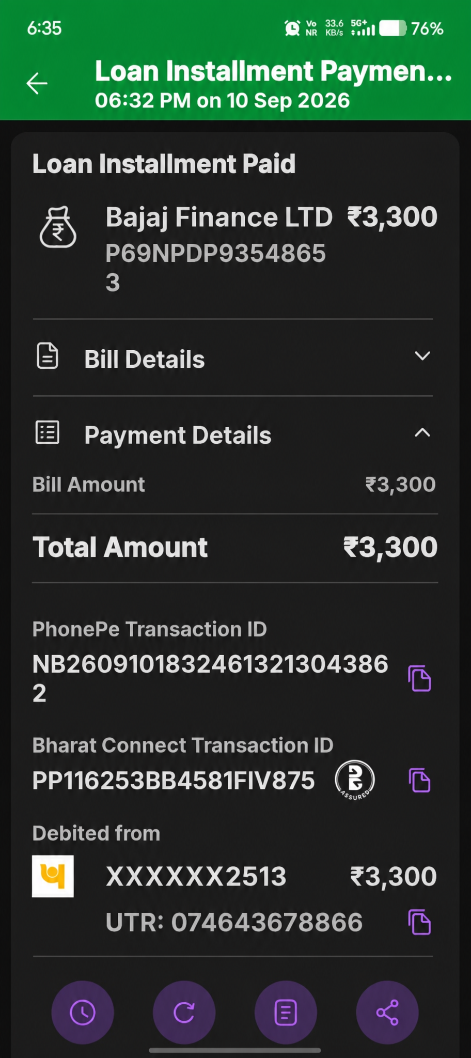This screenshot has width=471, height=1058.
Task: Tap the Punjab National Bank logo
Action: click(53, 876)
